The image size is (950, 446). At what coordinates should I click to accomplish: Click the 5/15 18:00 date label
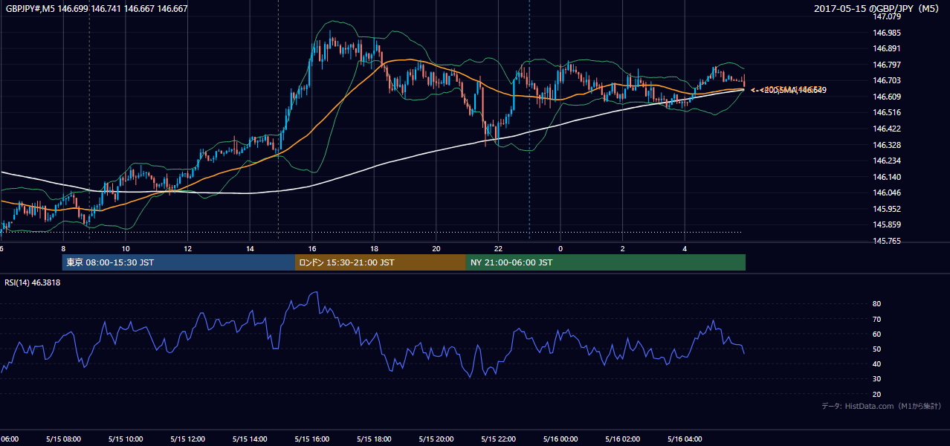click(374, 439)
